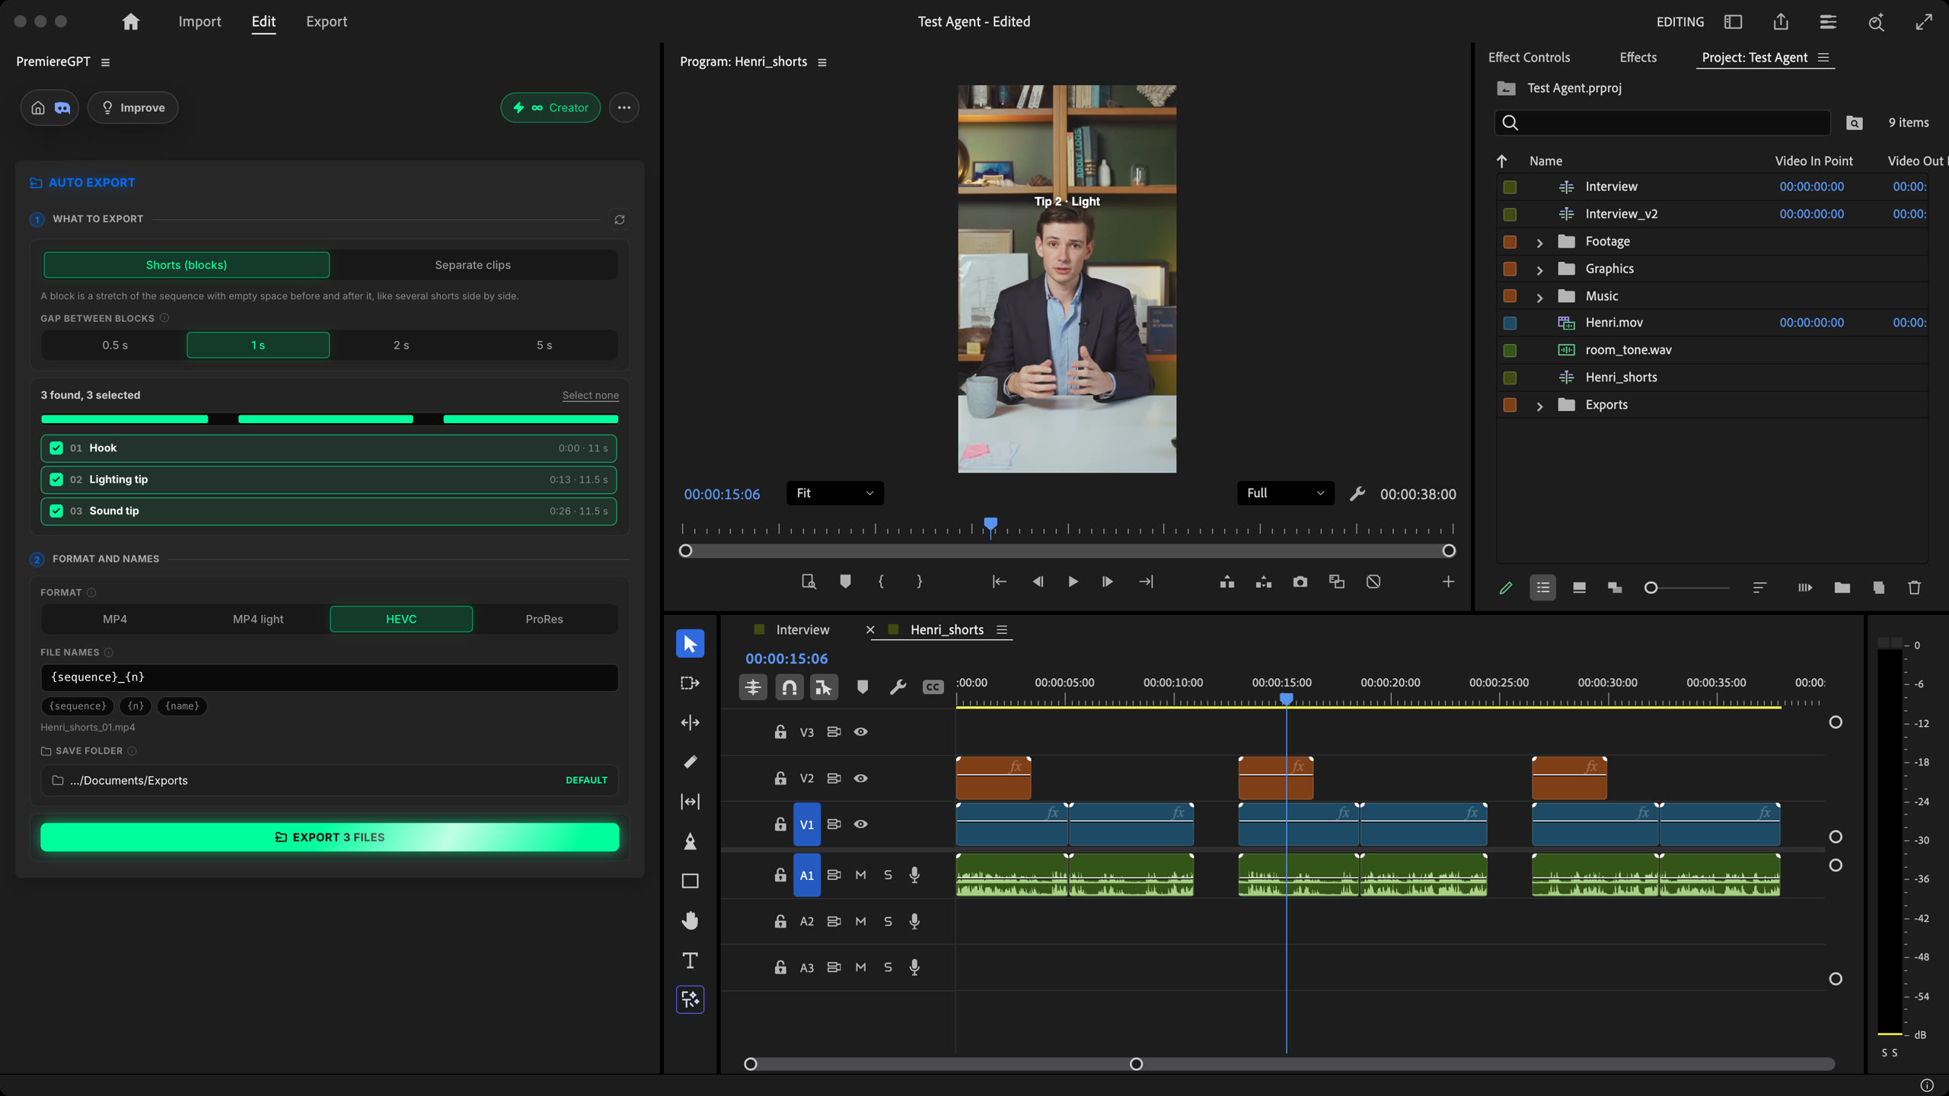
Task: Switch to the Import workspace tab
Action: pos(199,21)
